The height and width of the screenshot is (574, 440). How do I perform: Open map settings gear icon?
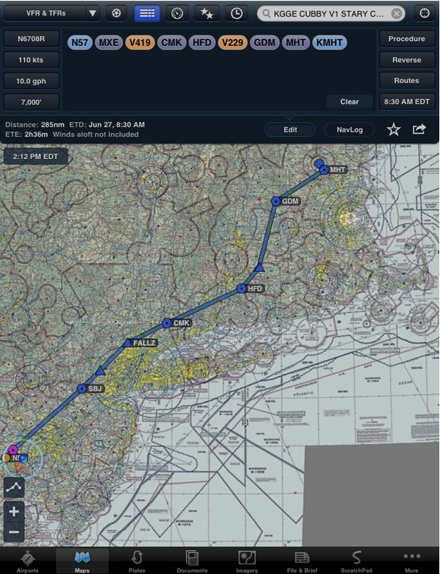pyautogui.click(x=116, y=13)
